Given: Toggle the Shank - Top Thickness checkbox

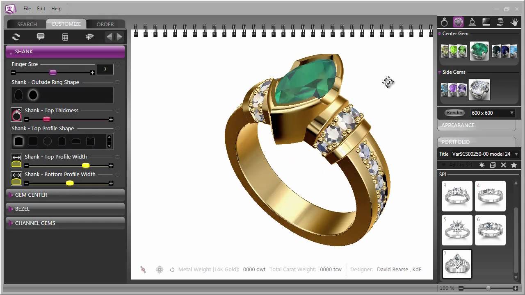Looking at the screenshot, I should tap(118, 111).
